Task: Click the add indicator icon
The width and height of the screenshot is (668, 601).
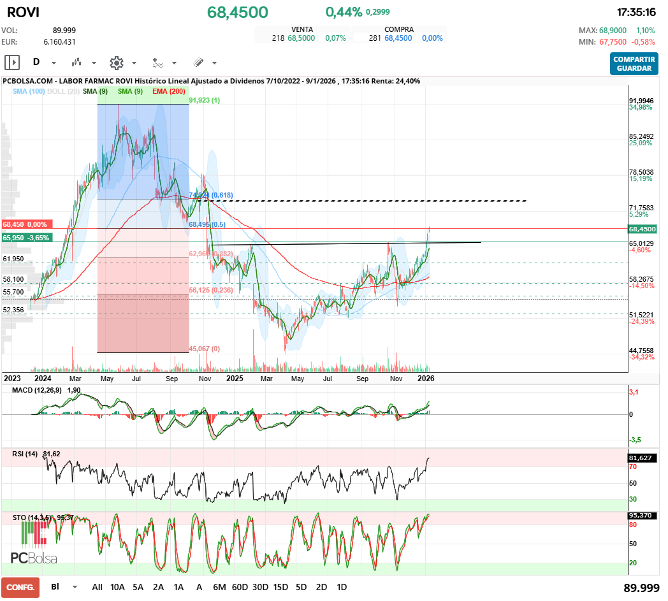Action: tap(157, 62)
